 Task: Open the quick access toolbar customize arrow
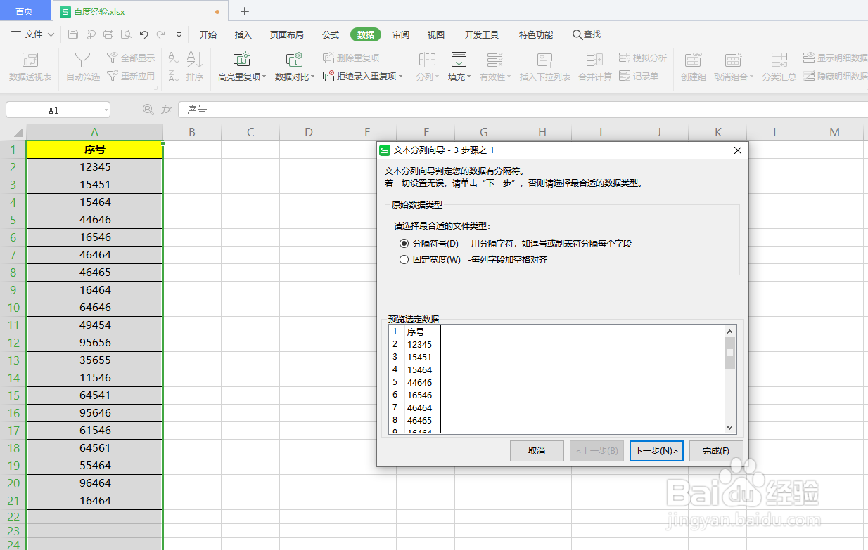coord(179,34)
